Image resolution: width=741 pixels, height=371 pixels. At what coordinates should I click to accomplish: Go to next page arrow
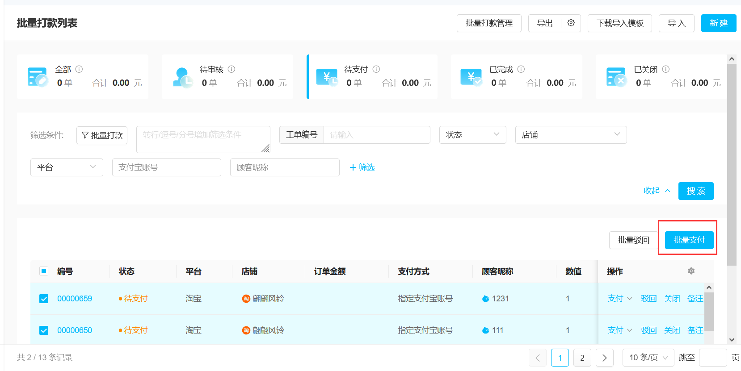(x=605, y=358)
